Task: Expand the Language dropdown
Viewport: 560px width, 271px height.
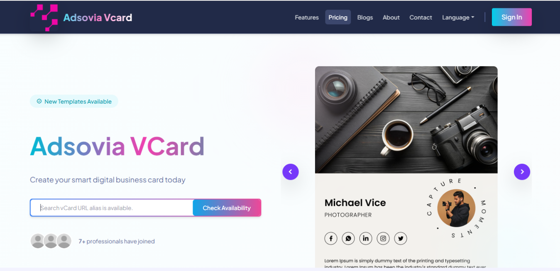Action: (458, 17)
